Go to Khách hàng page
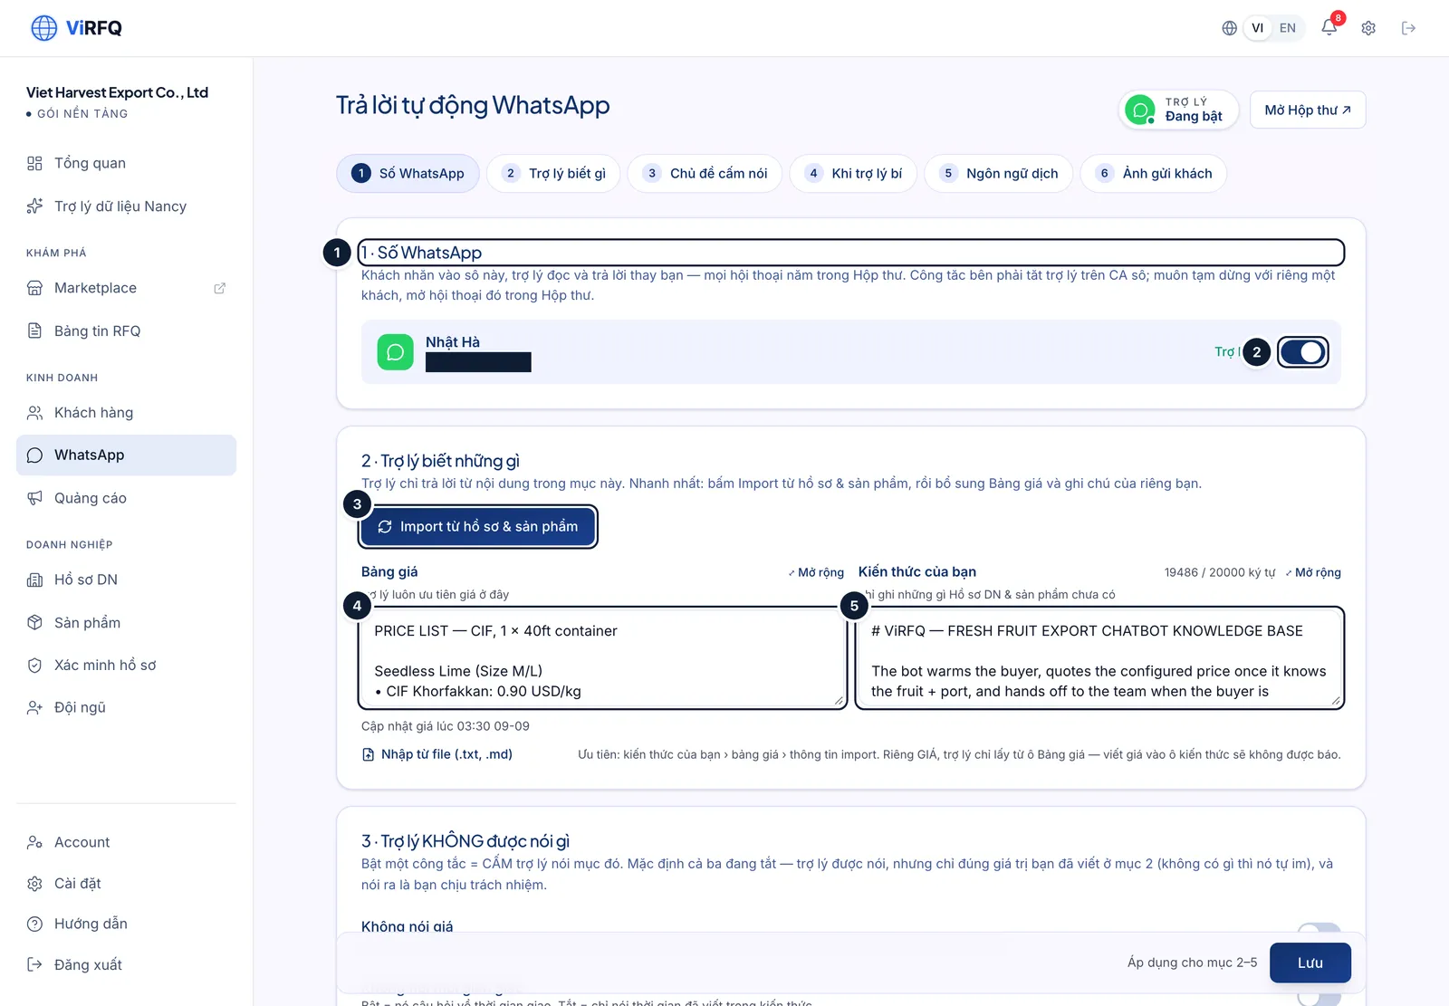 click(126, 413)
